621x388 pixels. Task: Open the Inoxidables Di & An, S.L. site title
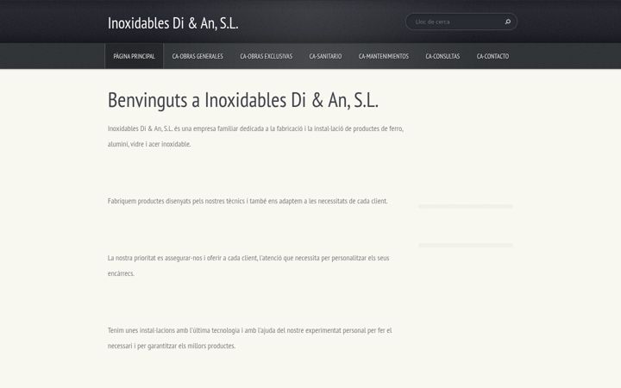pos(173,23)
